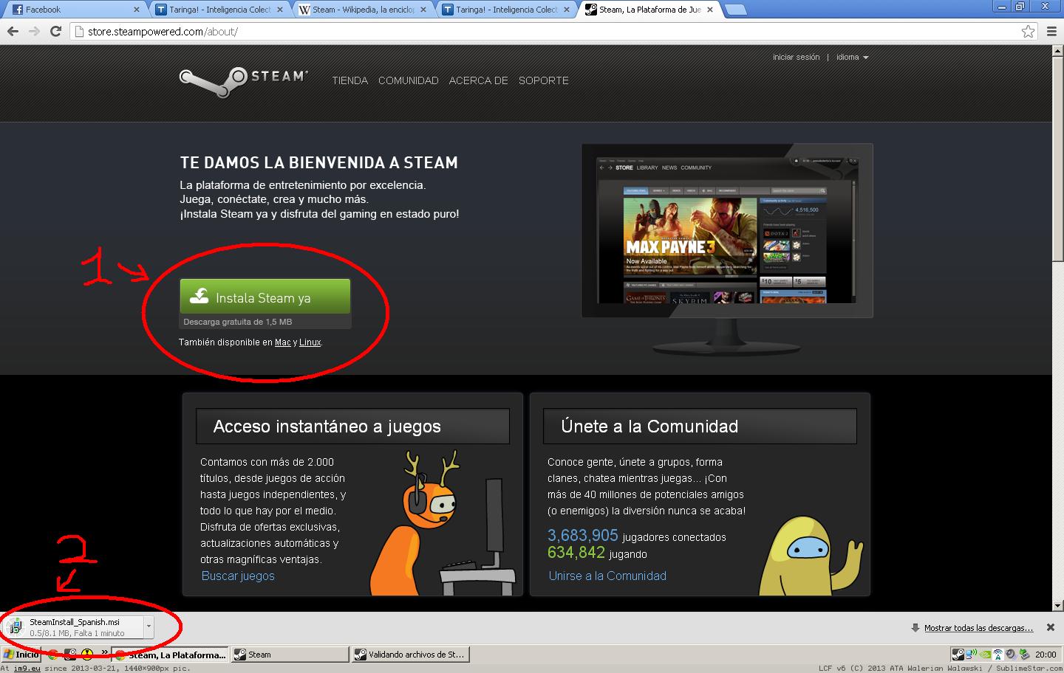Image resolution: width=1064 pixels, height=673 pixels.
Task: Click the download icon inside Instala Steam ya
Action: 199,297
